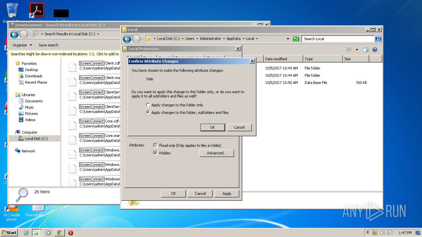Go back in the Local explorer window
The height and width of the screenshot is (237, 422).
pos(127,39)
